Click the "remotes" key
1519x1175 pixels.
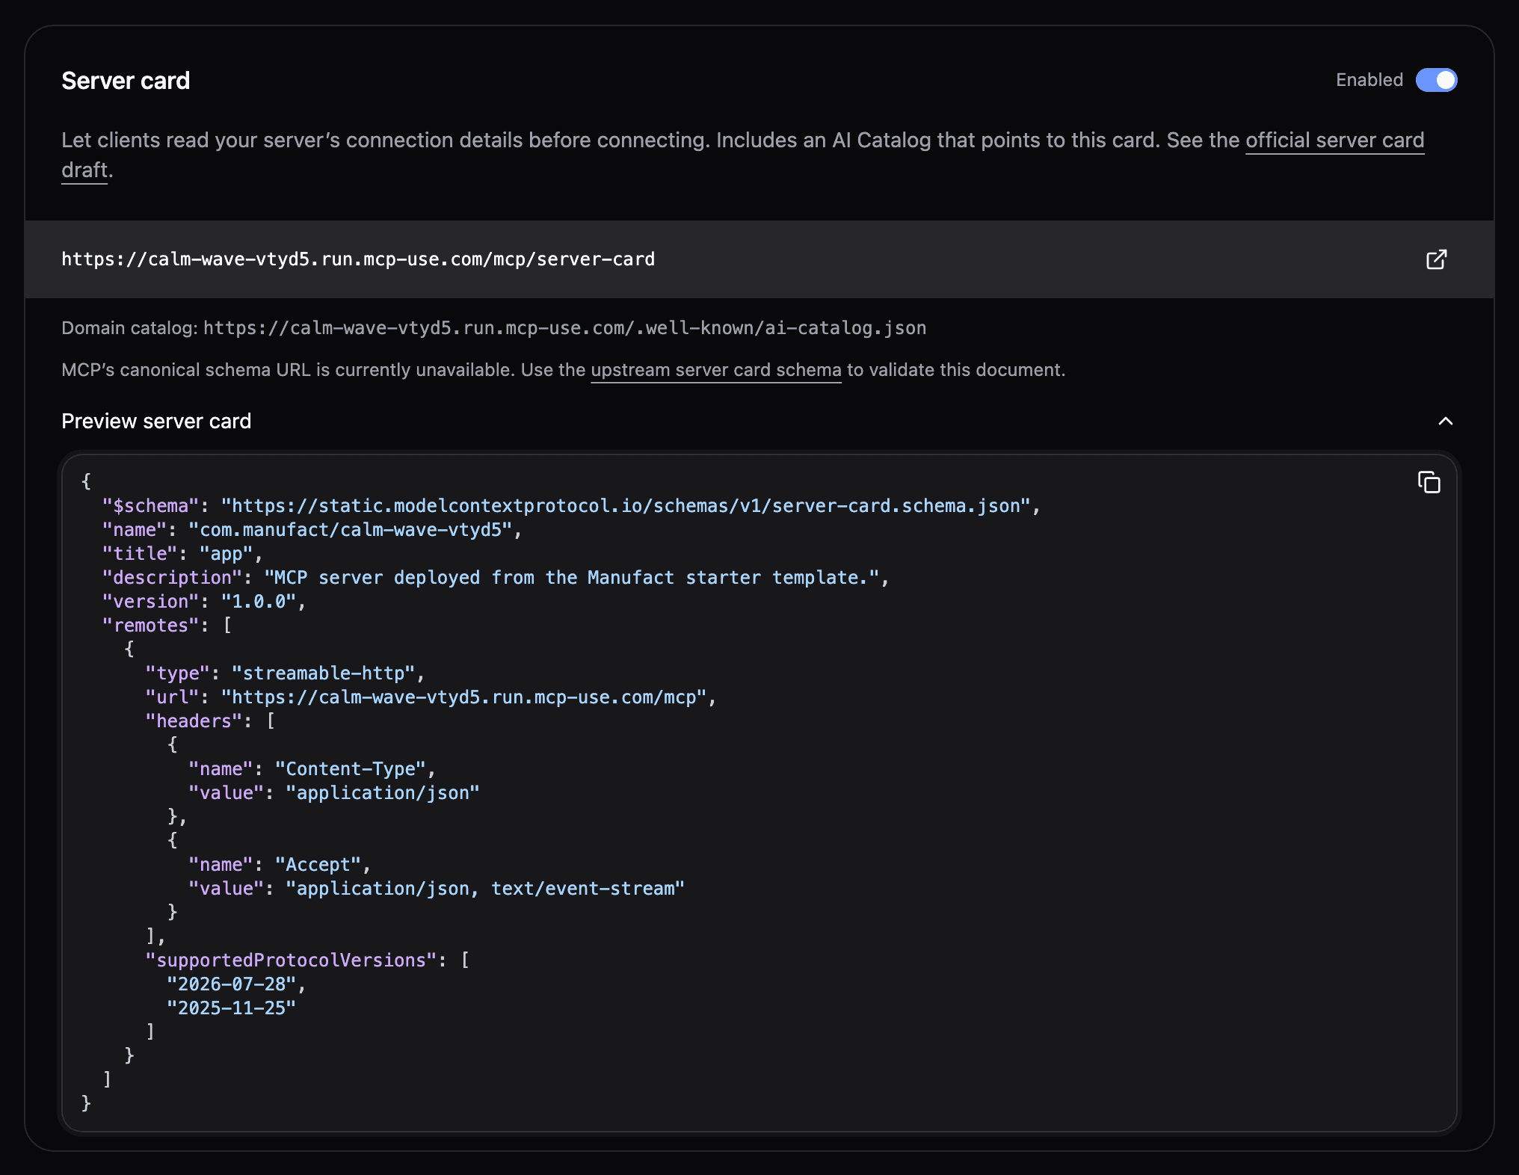150,626
